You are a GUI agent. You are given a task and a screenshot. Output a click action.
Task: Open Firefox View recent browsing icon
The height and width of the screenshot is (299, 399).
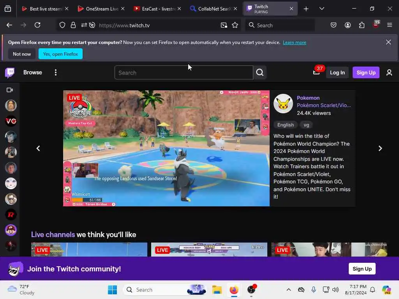(8, 9)
